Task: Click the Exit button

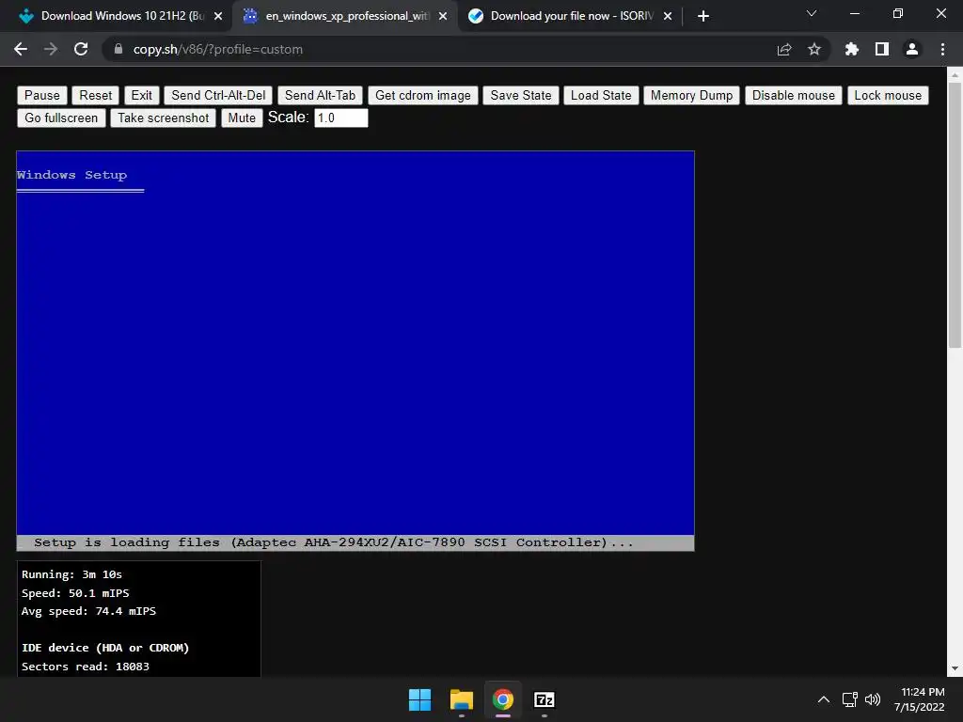Action: 142,95
